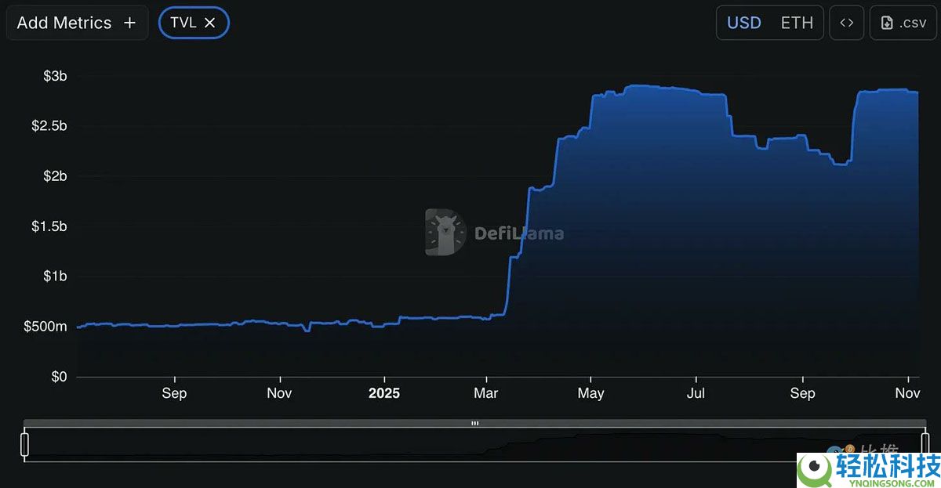Click the download icon in the .csv button

pos(887,23)
